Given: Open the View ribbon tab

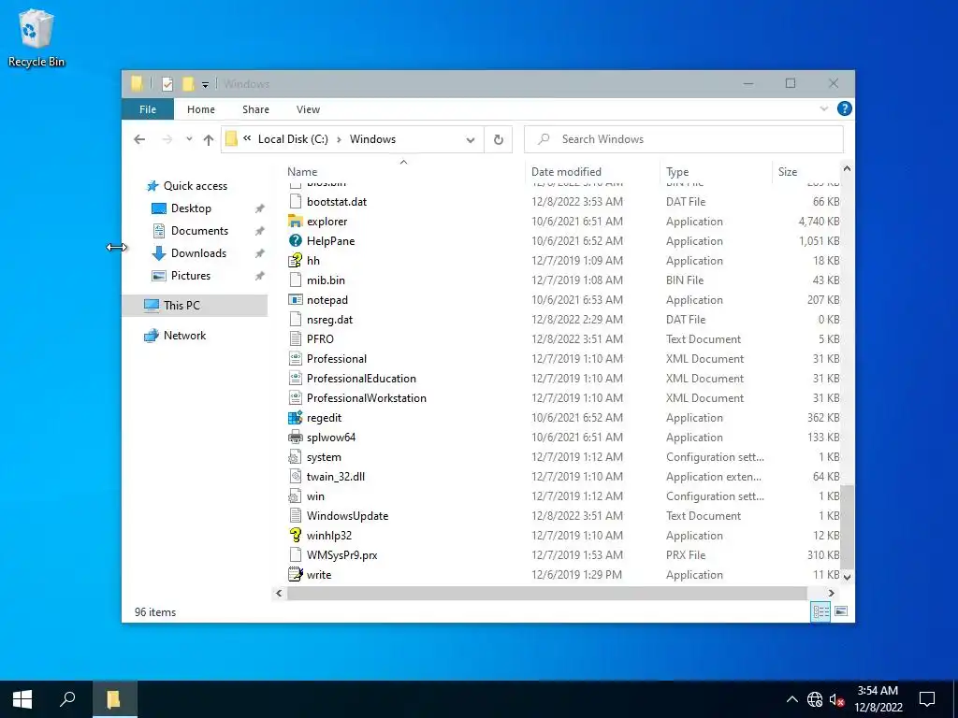Looking at the screenshot, I should click(308, 109).
